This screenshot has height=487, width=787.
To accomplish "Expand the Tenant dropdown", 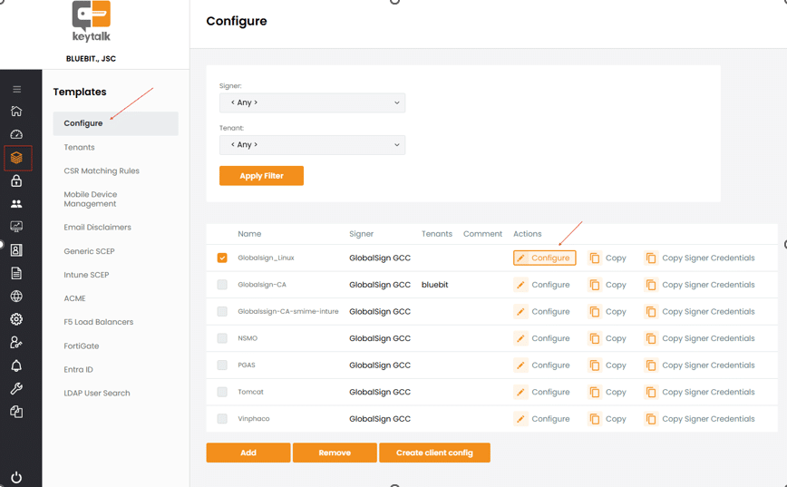I will (312, 145).
